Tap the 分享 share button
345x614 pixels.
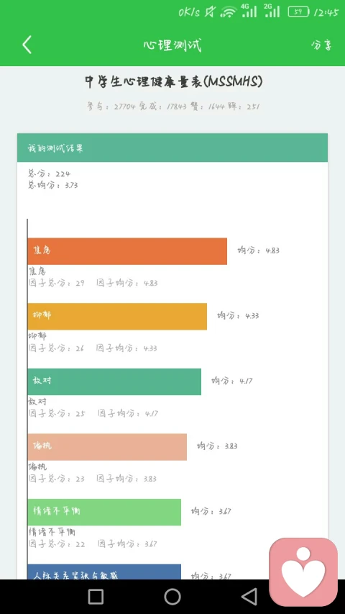(321, 45)
